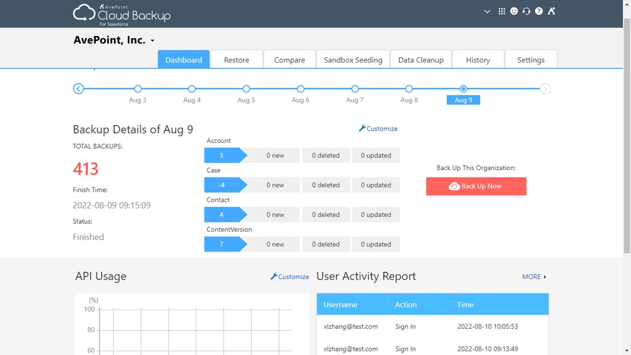Image resolution: width=631 pixels, height=355 pixels.
Task: Open the AvePoint, Inc. organization dropdown
Action: pos(114,40)
